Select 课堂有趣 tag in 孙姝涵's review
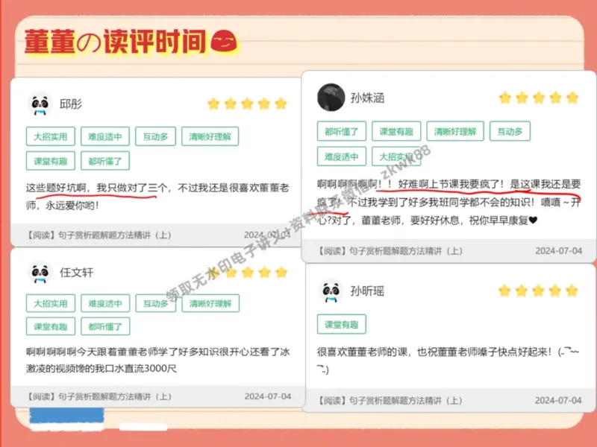The width and height of the screenshot is (597, 447). 396,132
